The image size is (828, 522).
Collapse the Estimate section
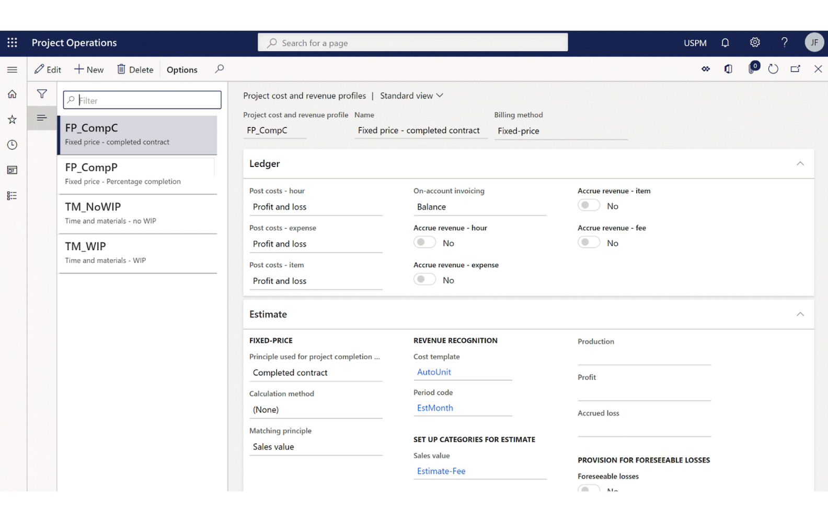(800, 314)
